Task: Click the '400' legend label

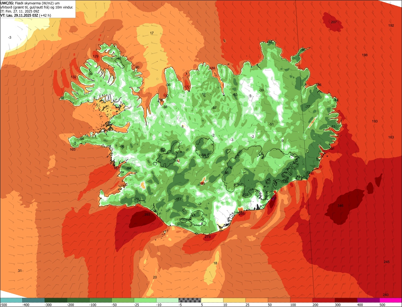Action: tap(360, 305)
